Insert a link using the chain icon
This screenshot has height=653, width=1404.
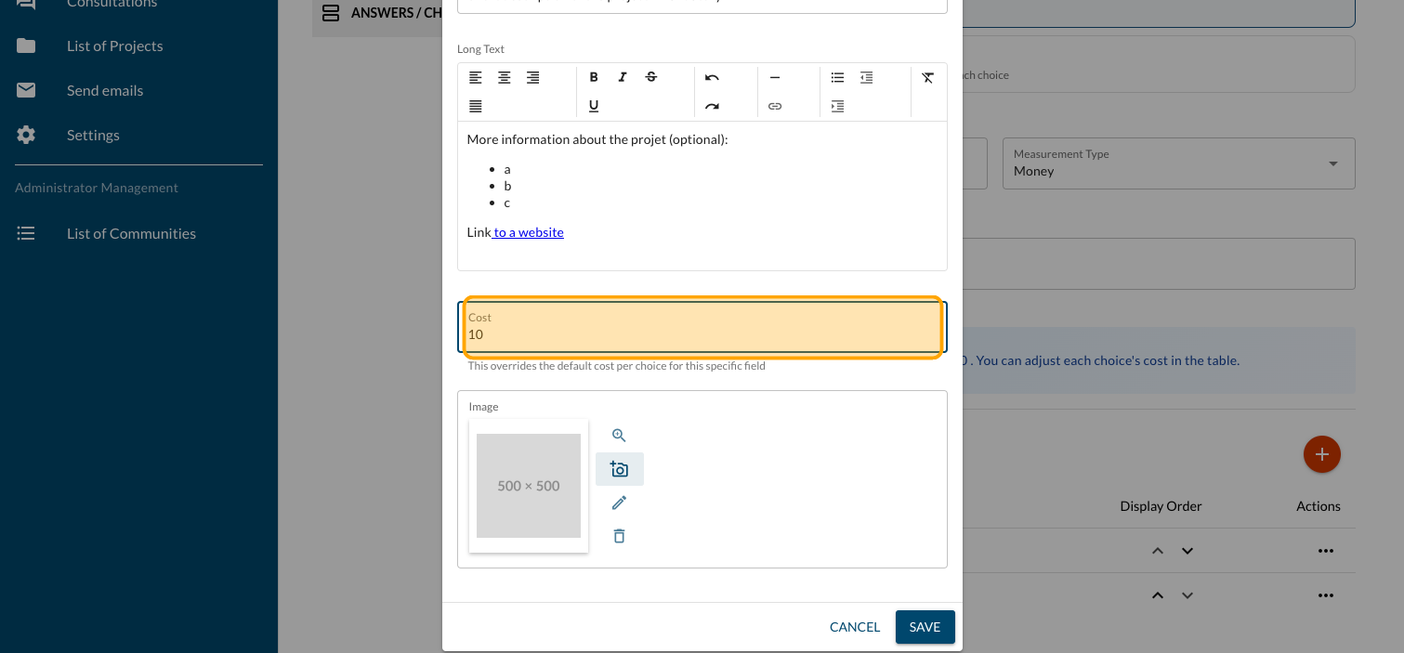click(x=775, y=106)
